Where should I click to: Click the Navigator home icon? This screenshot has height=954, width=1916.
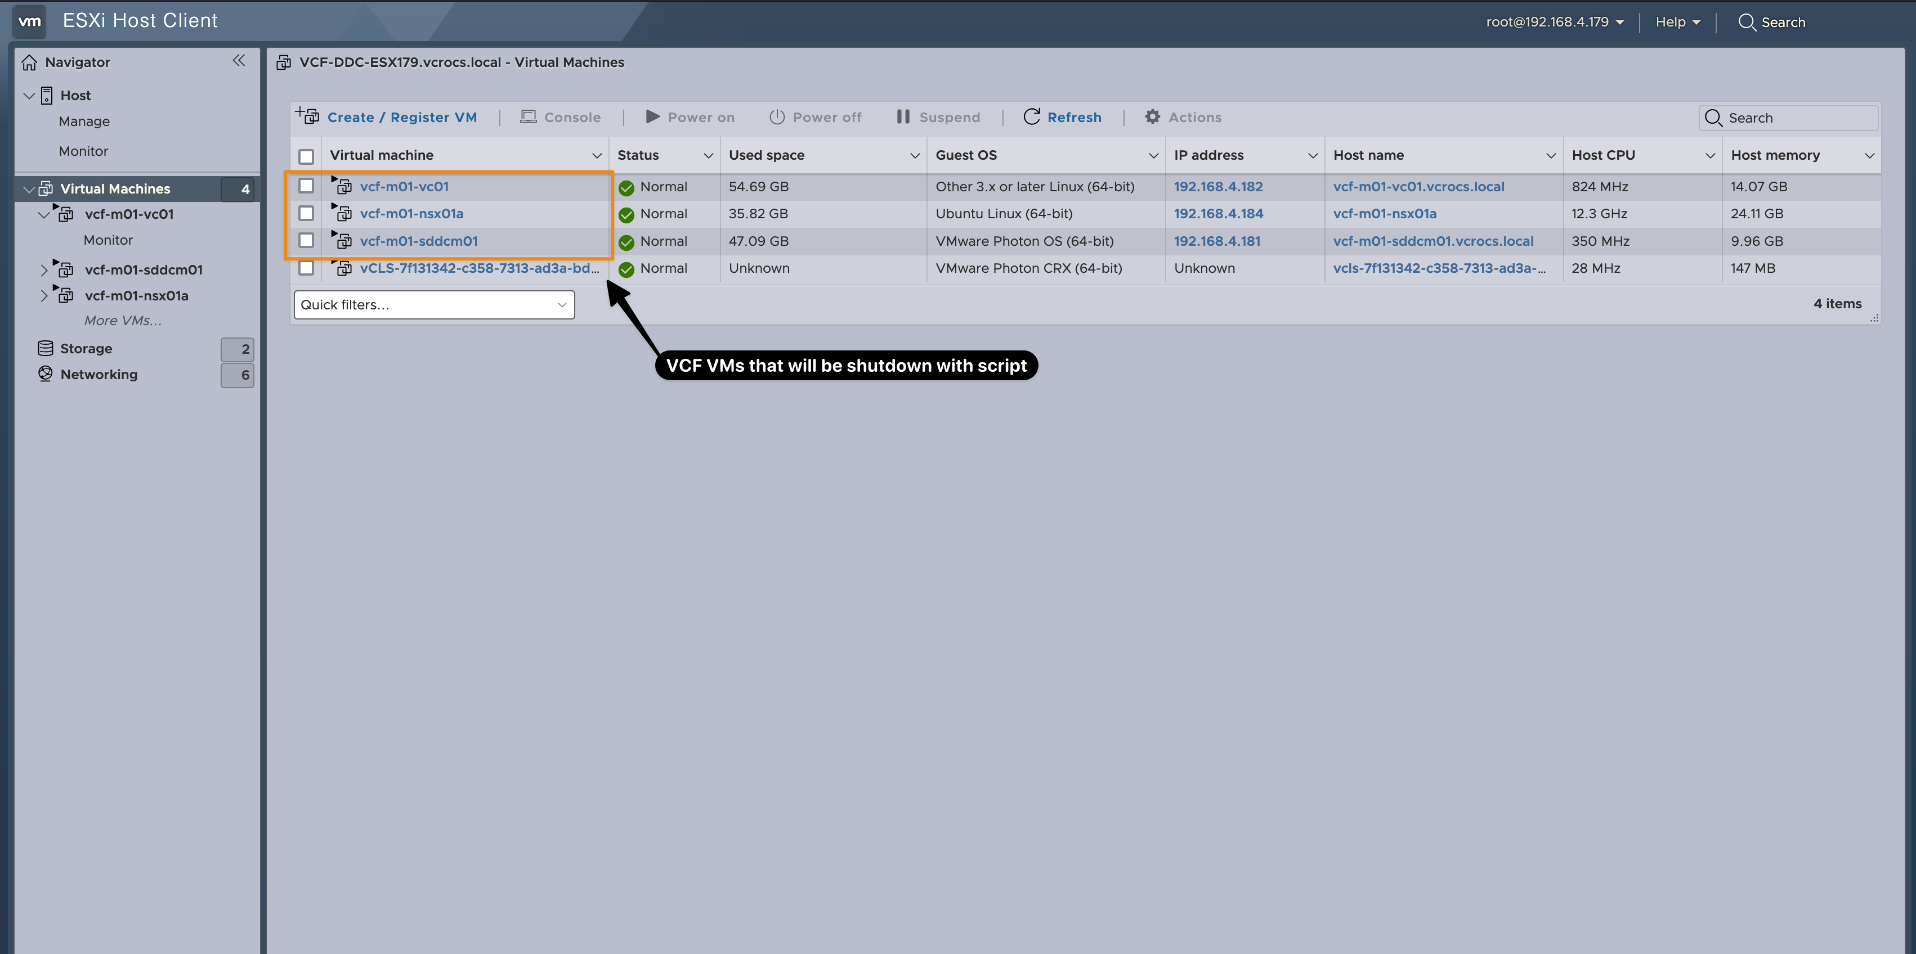point(29,62)
